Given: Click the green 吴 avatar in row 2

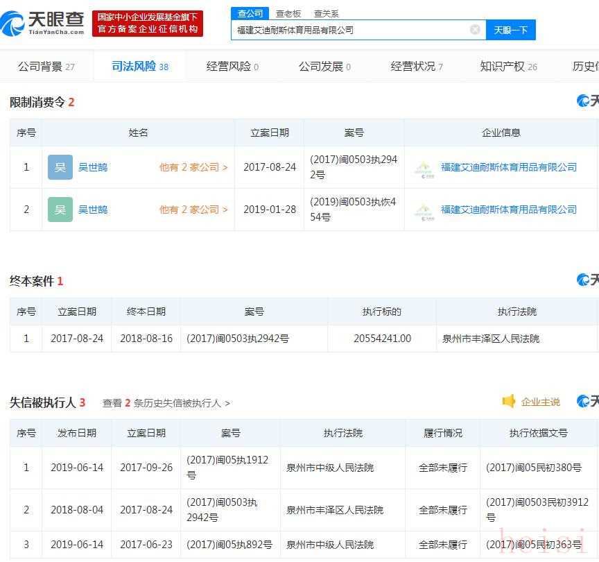Looking at the screenshot, I should [60, 210].
